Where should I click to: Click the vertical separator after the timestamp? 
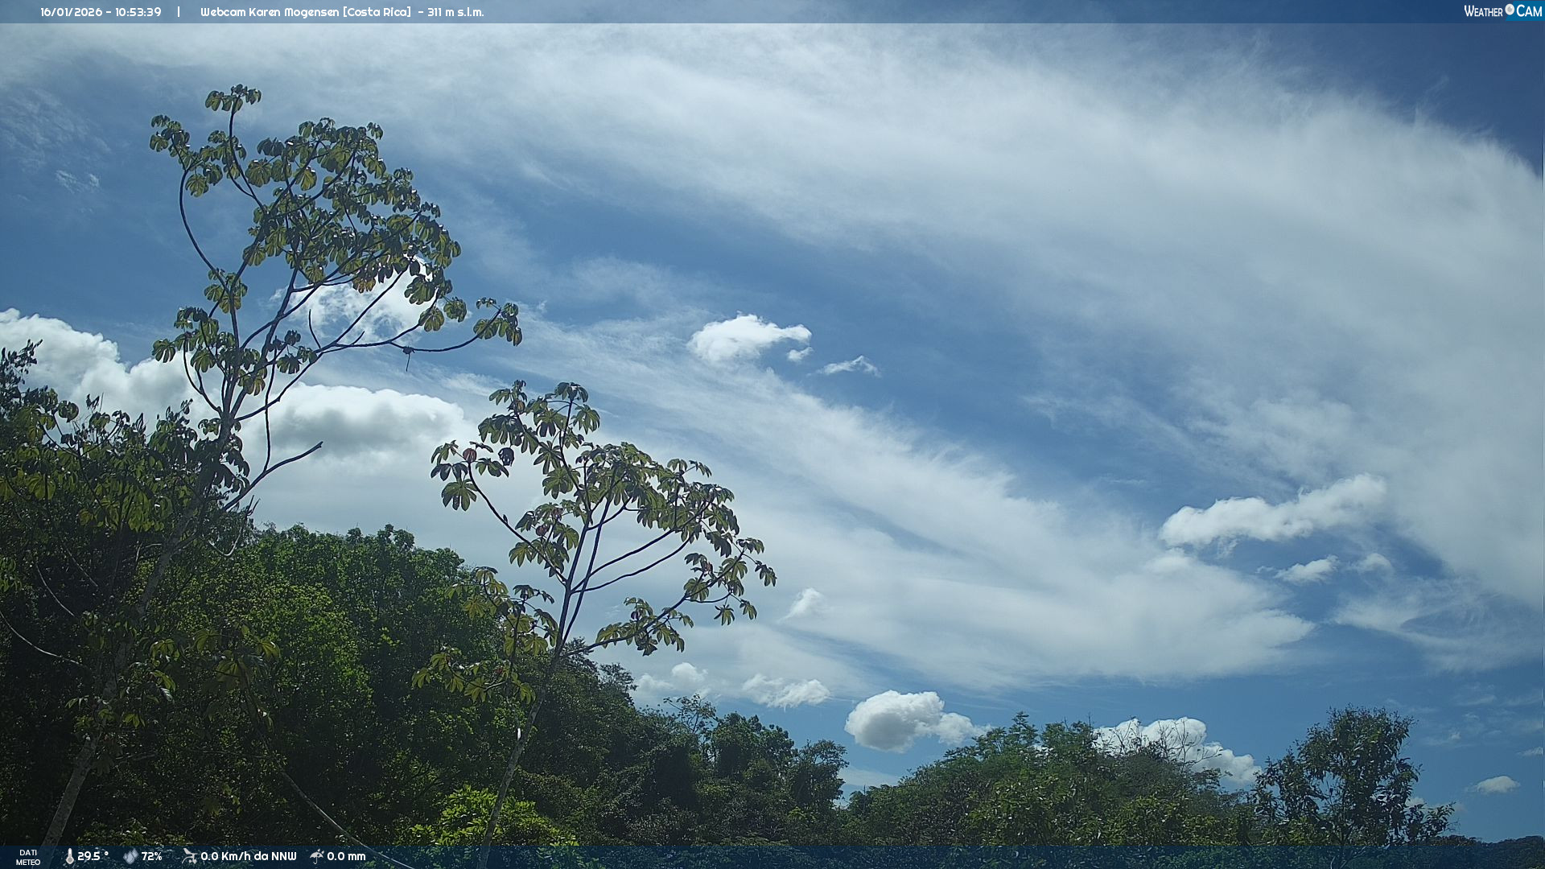[179, 12]
